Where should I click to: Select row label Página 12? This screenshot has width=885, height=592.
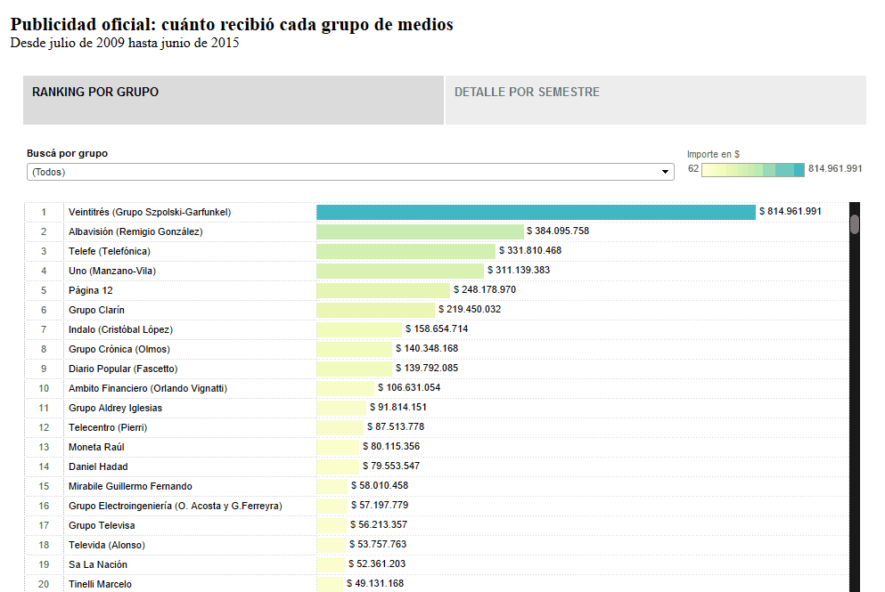pos(90,291)
